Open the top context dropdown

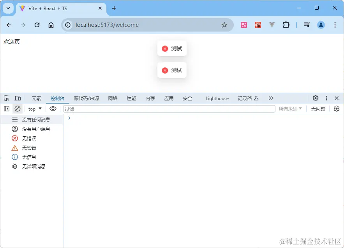pyautogui.click(x=35, y=109)
